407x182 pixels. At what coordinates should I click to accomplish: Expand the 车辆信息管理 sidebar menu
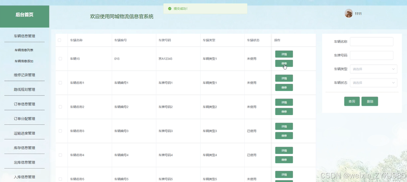pyautogui.click(x=25, y=36)
